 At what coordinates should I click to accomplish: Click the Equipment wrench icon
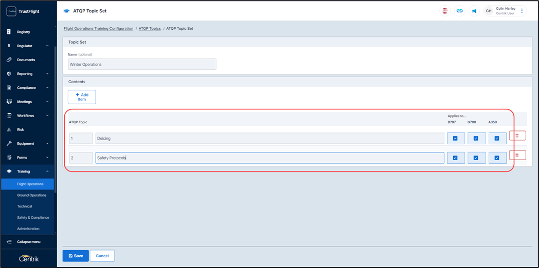pos(9,144)
